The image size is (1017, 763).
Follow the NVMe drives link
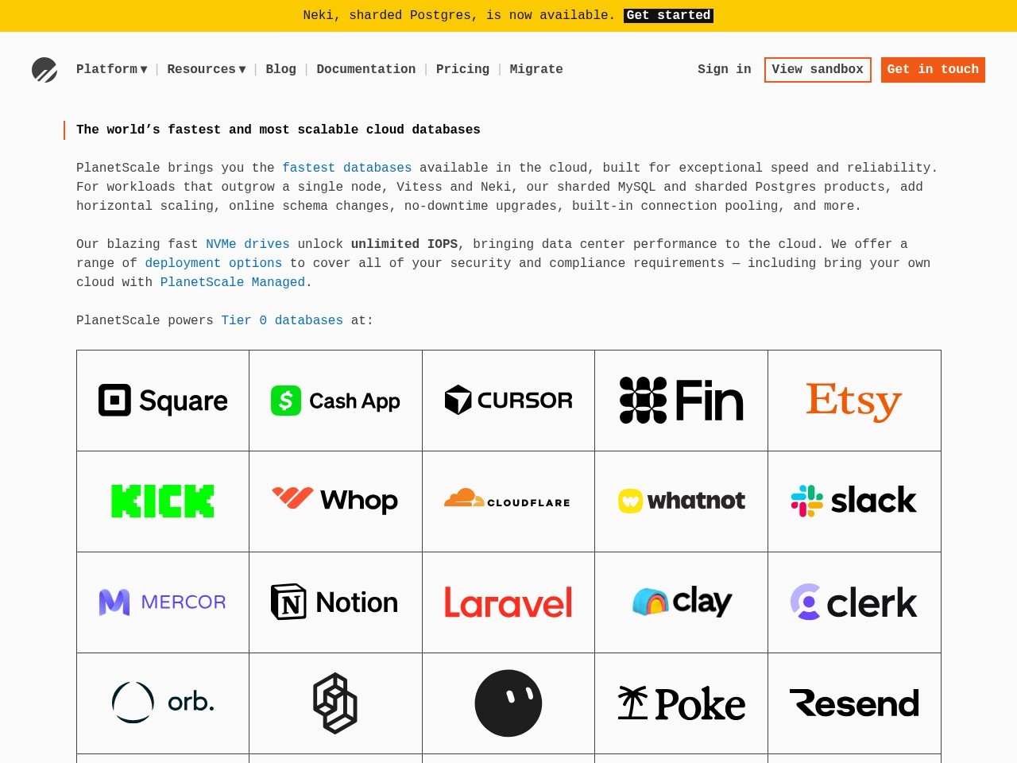click(x=248, y=244)
